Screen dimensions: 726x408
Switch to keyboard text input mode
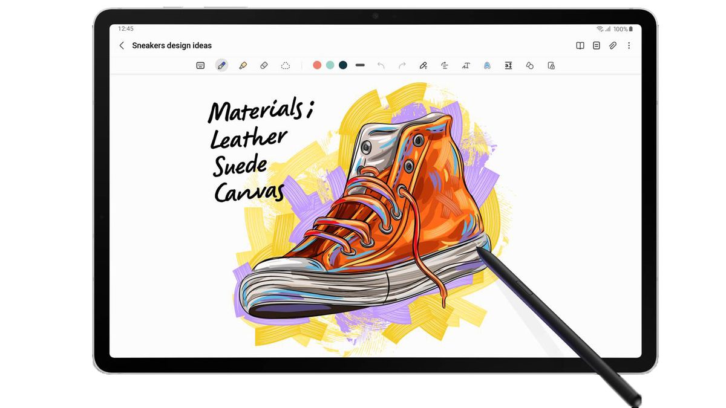[200, 65]
